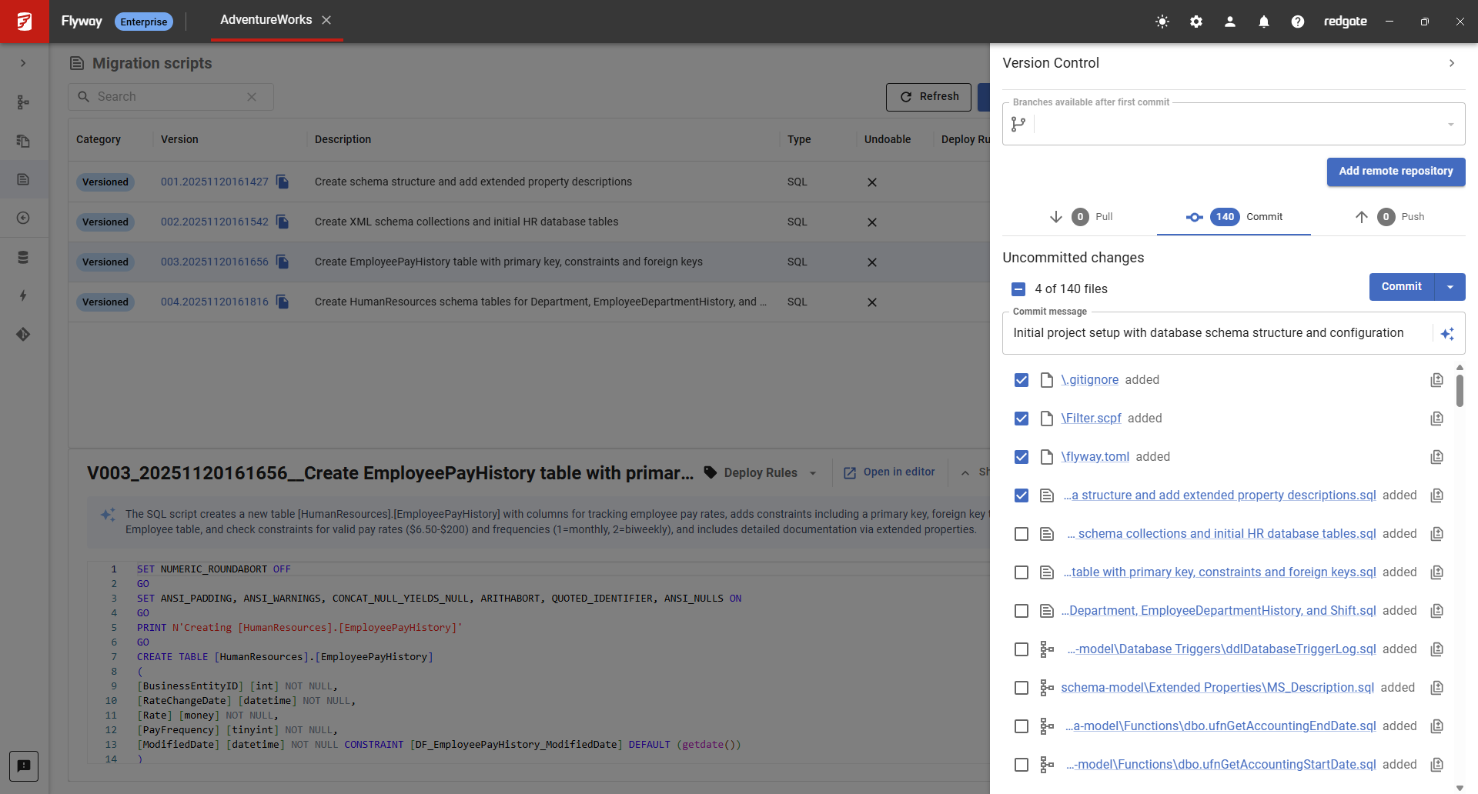
Task: Open the schema model panel icon
Action: [x=24, y=102]
